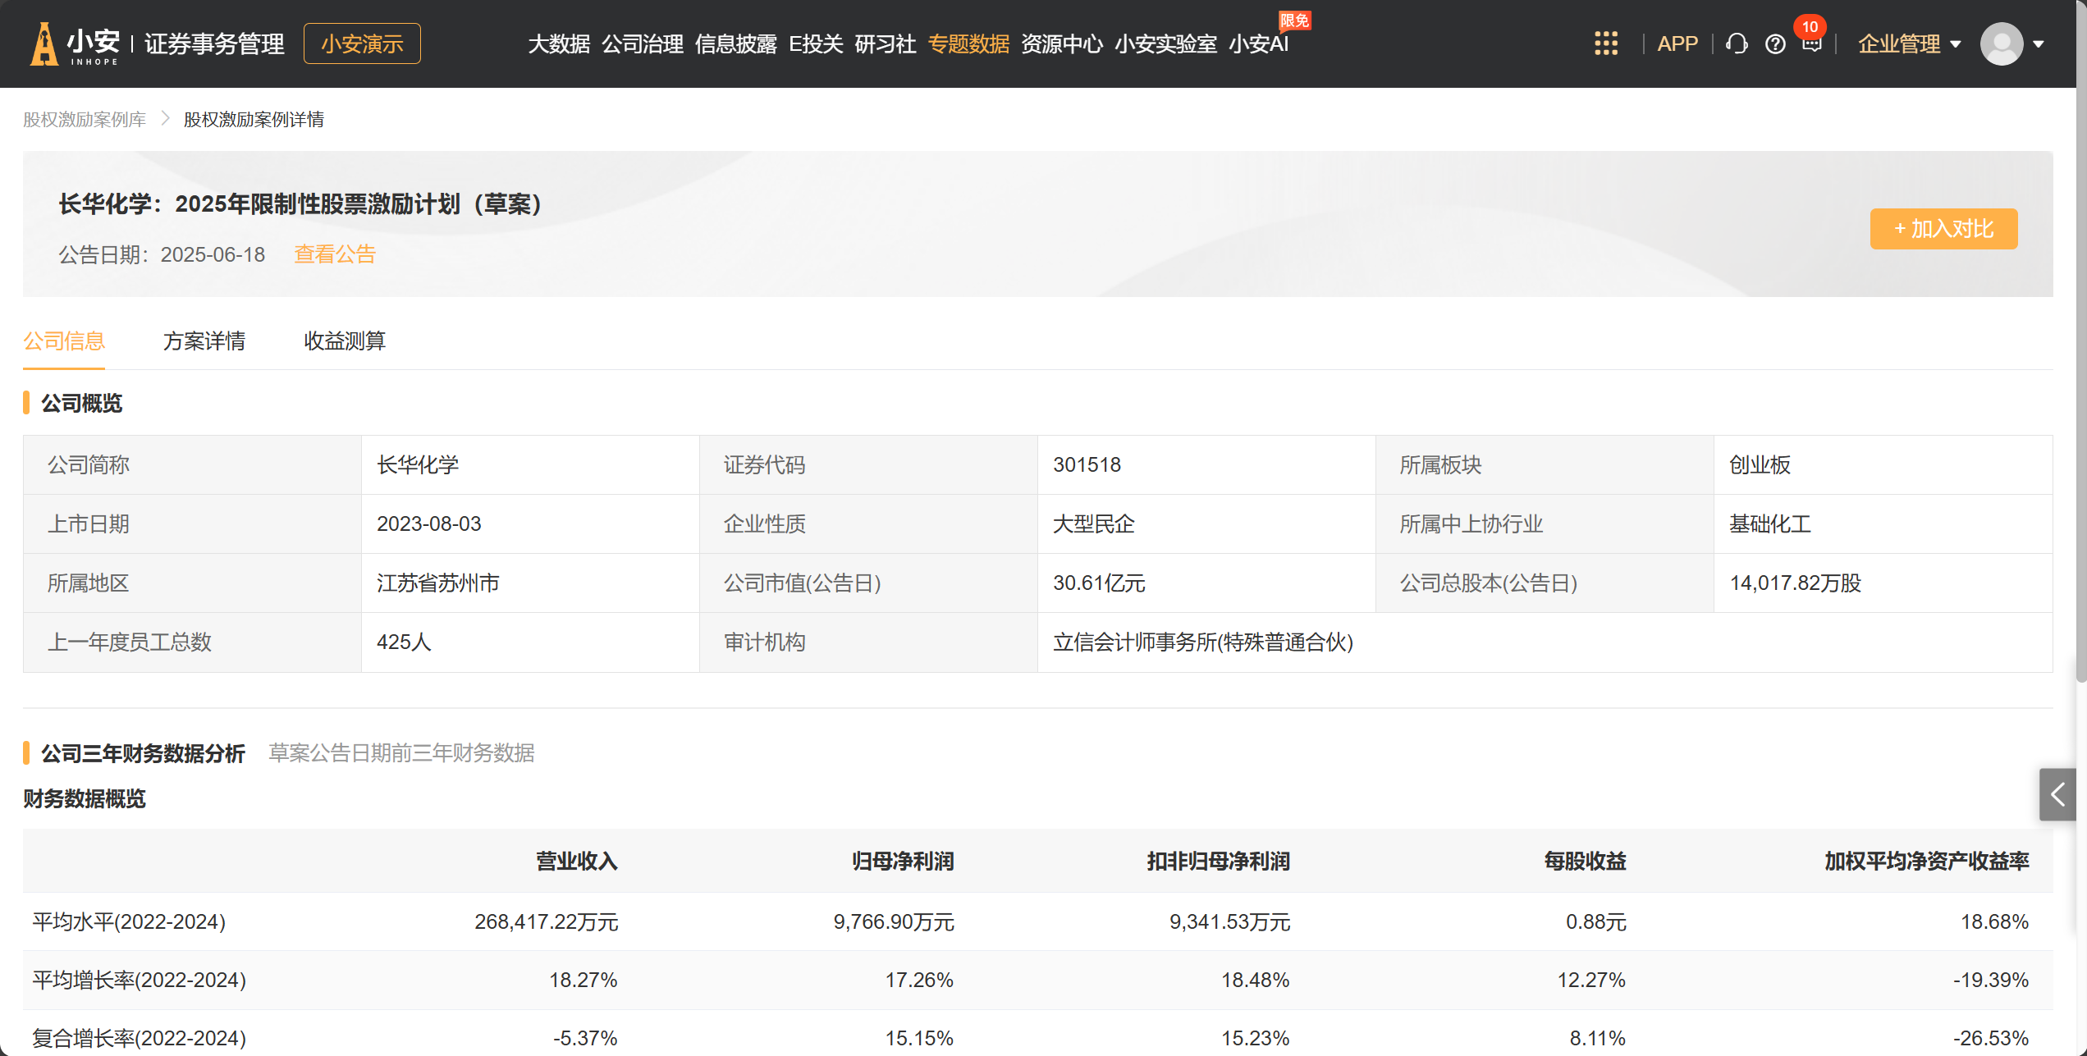Screen dimensions: 2087x1056
Task: Click the 公司三年财务数据分析 section heading
Action: pyautogui.click(x=143, y=753)
